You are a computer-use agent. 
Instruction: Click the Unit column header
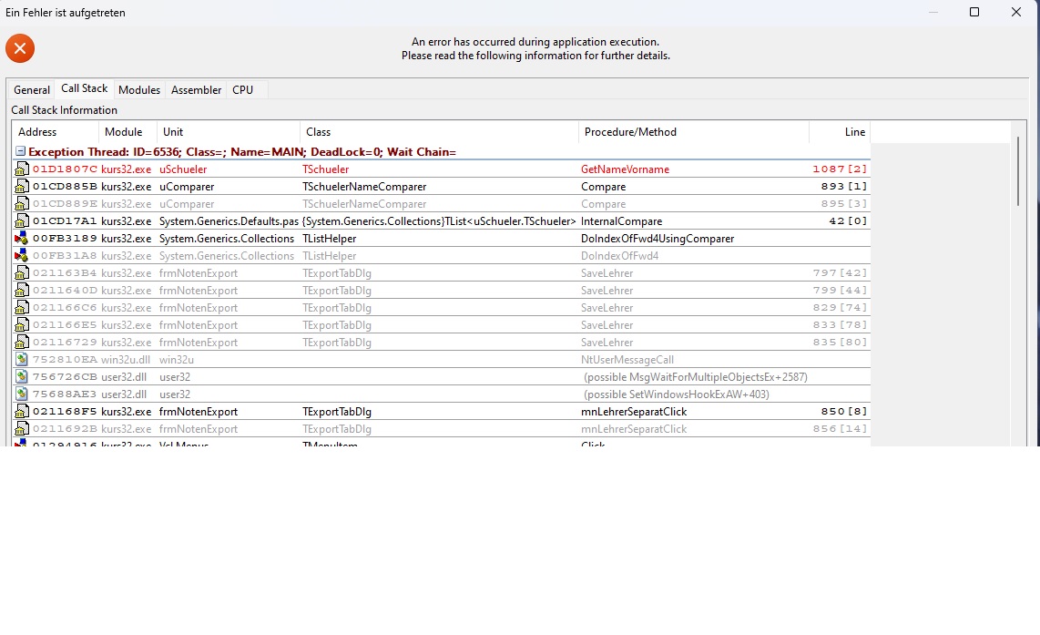point(229,132)
